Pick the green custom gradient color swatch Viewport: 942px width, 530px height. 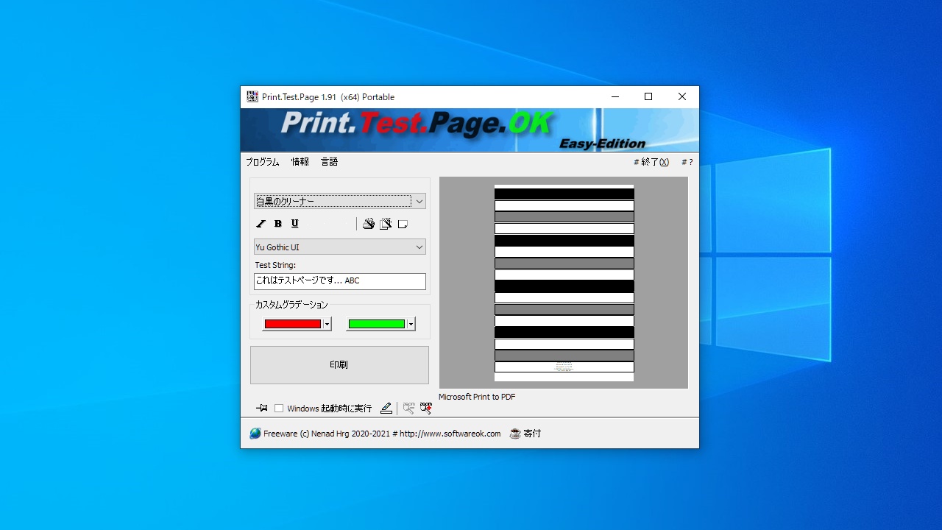tap(377, 324)
